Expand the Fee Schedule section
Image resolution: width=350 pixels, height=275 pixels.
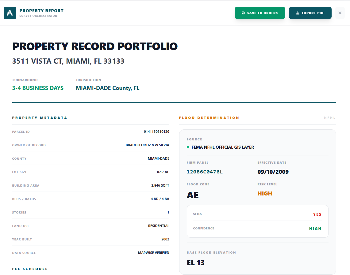click(29, 269)
